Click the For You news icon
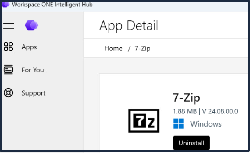The height and width of the screenshot is (153, 250). tap(8, 70)
